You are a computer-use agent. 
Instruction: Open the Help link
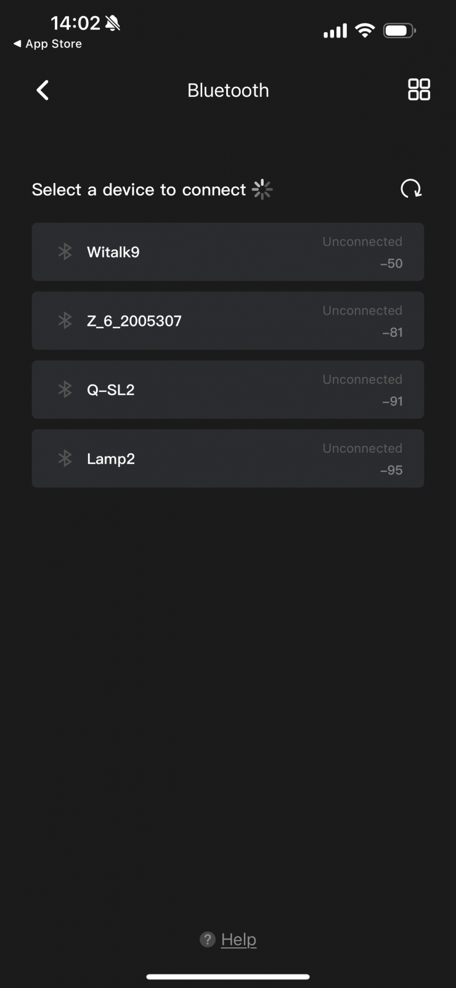pyautogui.click(x=238, y=939)
